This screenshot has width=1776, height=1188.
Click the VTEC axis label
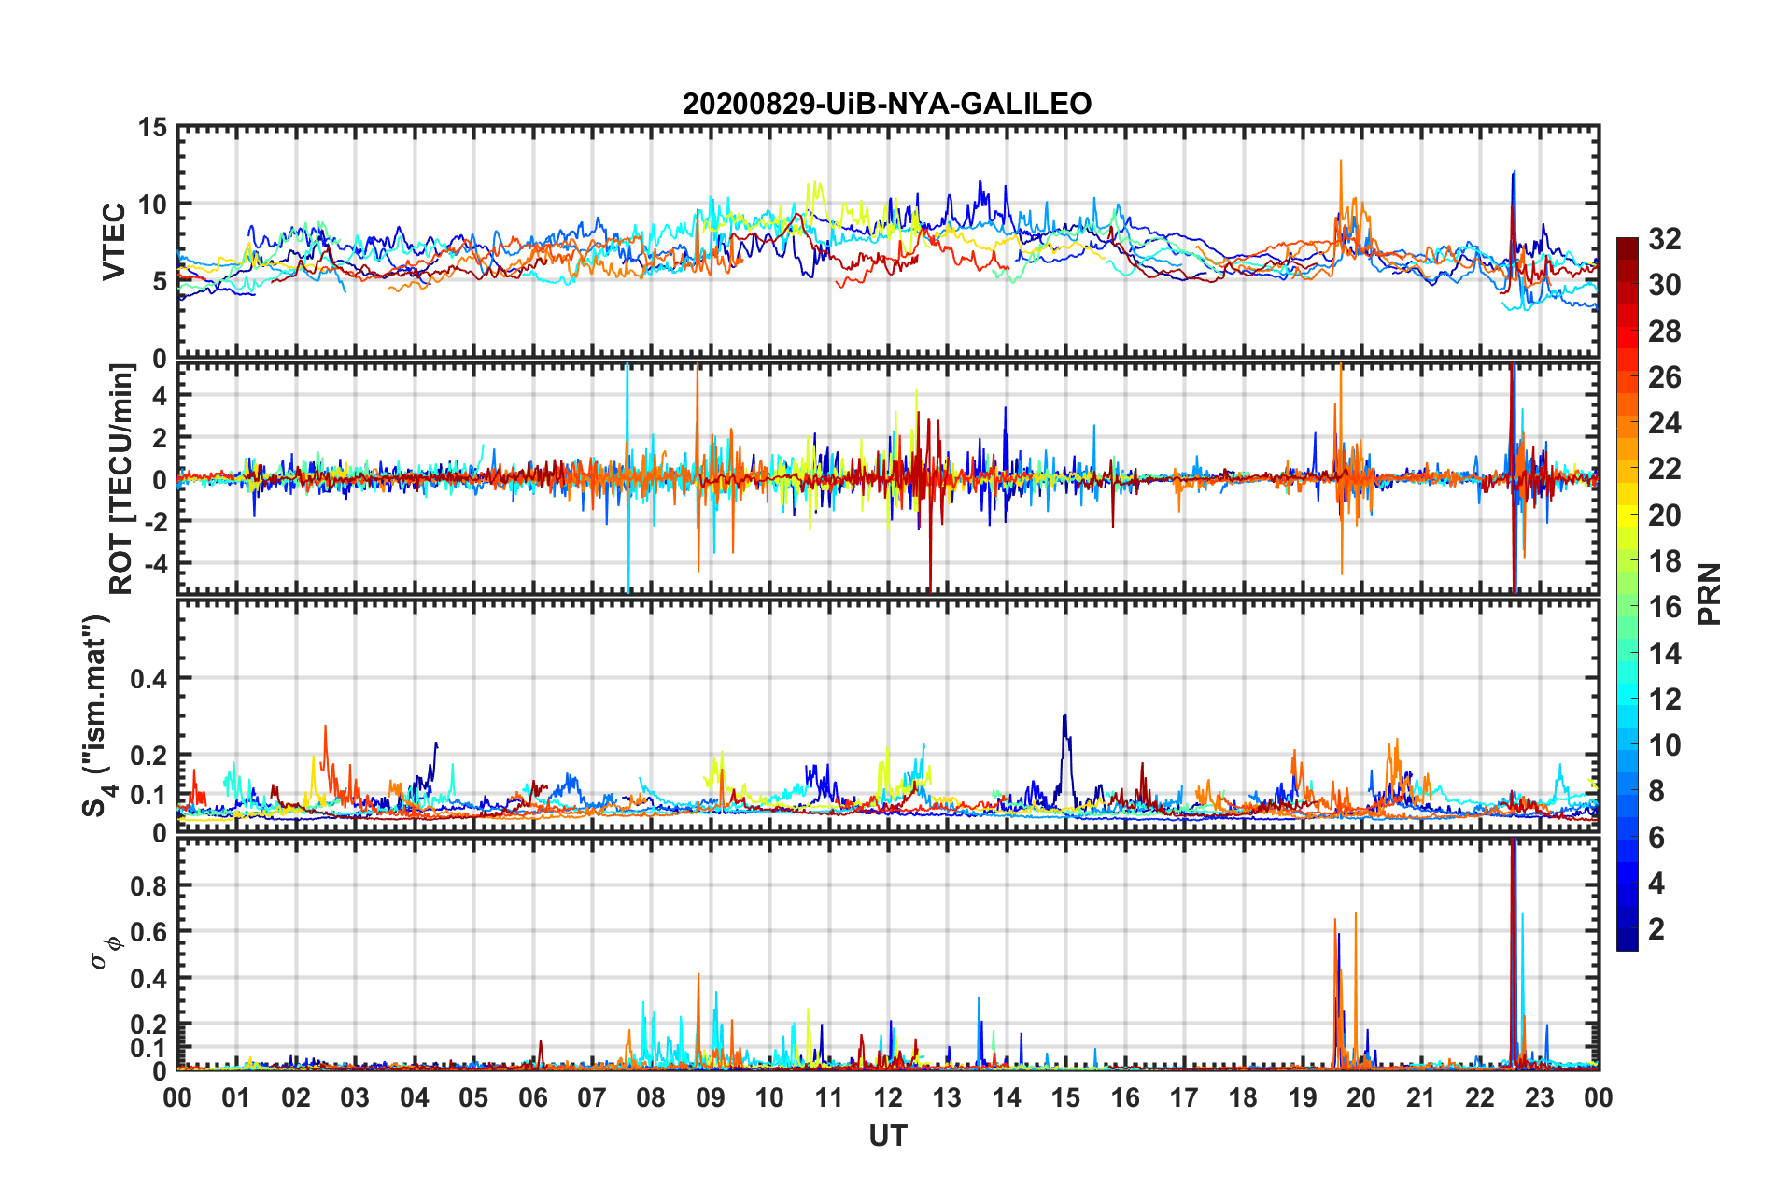[115, 241]
